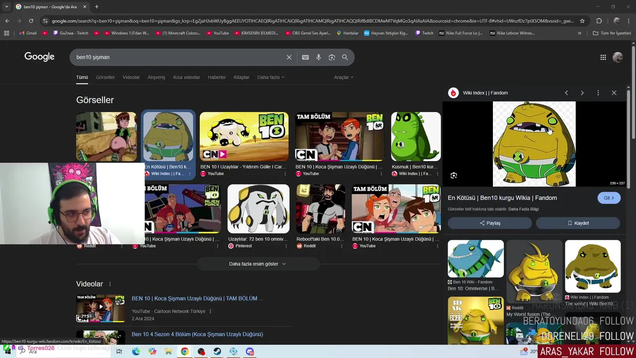Expand the Daha fazla menu
The image size is (636, 358).
tap(270, 78)
